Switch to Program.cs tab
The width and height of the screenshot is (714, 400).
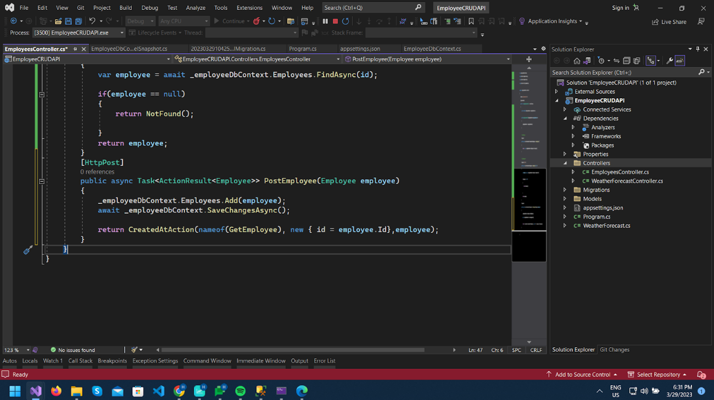pyautogui.click(x=303, y=49)
